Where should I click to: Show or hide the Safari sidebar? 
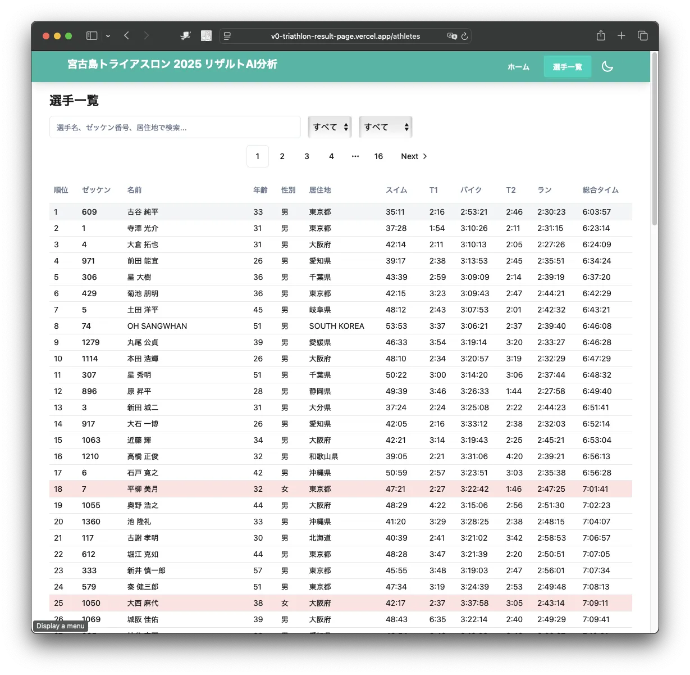pos(92,36)
